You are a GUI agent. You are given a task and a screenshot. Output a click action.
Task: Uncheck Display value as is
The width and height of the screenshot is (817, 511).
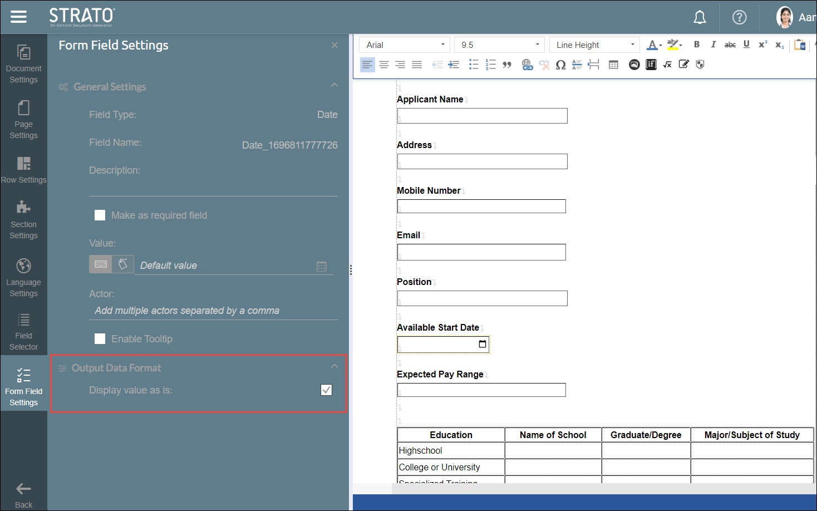tap(326, 390)
